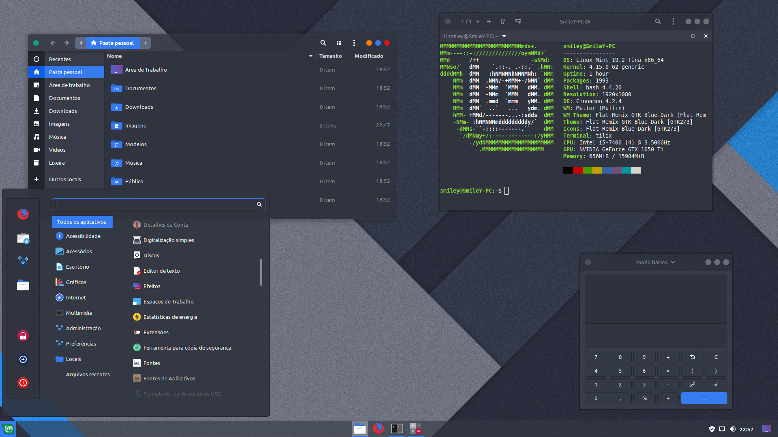Expand the Modo básico calculator mode dropdown
Viewport: 778px width, 437px height.
click(x=655, y=262)
